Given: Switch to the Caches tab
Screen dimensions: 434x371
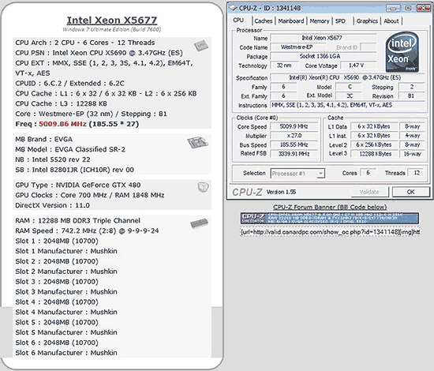Looking at the screenshot, I should click(264, 21).
